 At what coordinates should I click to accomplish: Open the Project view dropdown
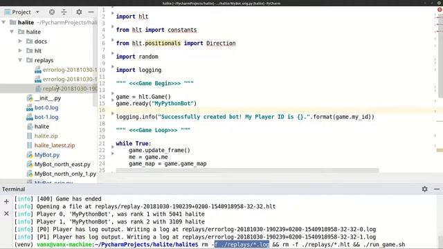[x=37, y=12]
